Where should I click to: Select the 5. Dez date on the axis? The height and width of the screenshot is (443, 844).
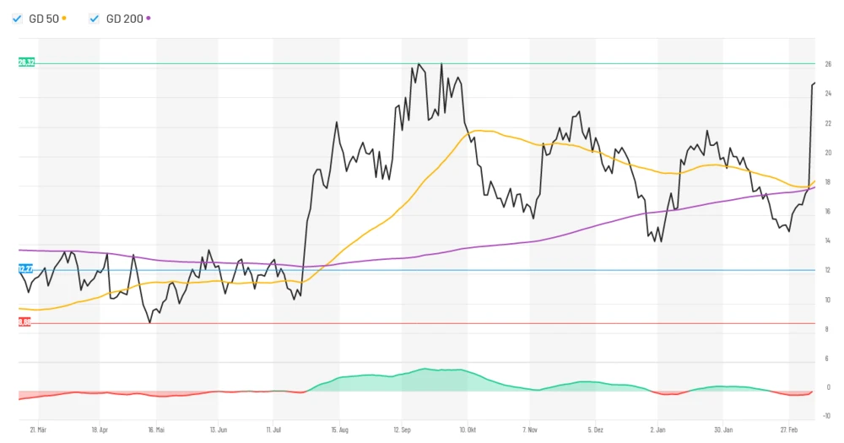tap(595, 429)
